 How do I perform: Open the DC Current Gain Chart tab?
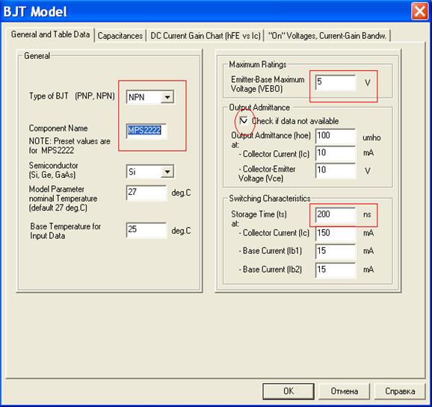(206, 36)
